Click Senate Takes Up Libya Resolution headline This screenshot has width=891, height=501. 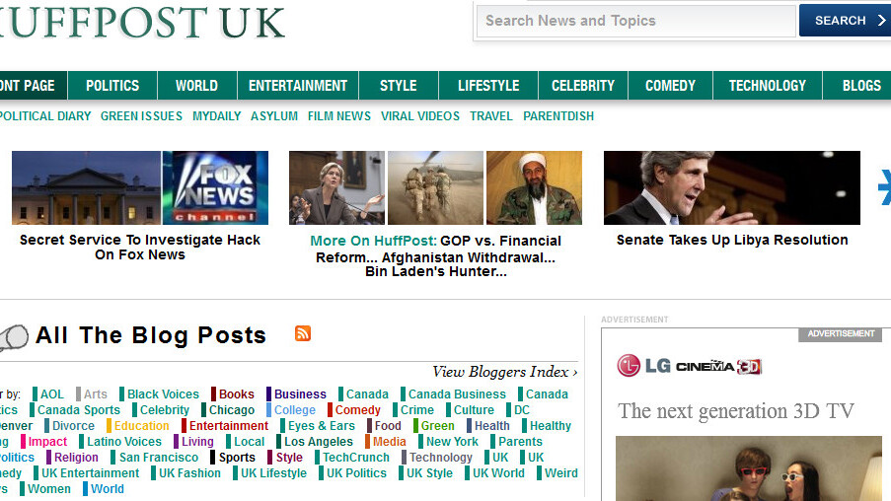pyautogui.click(x=732, y=240)
